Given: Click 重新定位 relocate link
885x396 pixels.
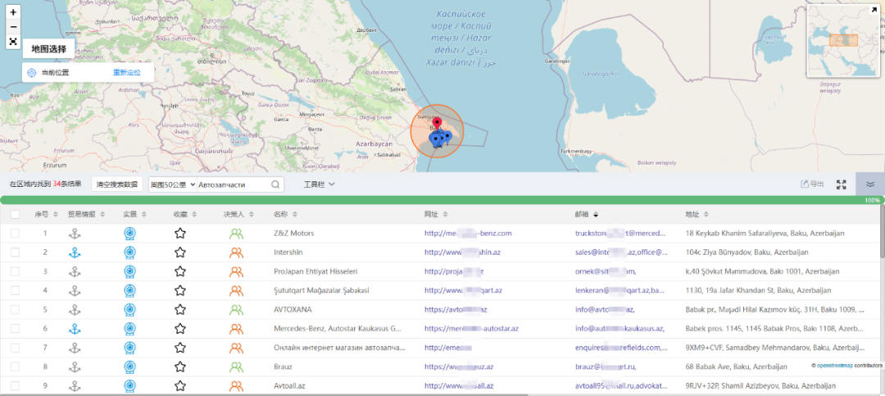Looking at the screenshot, I should (x=126, y=73).
